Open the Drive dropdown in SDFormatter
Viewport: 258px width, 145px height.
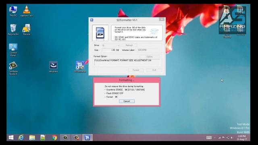tap(111, 46)
